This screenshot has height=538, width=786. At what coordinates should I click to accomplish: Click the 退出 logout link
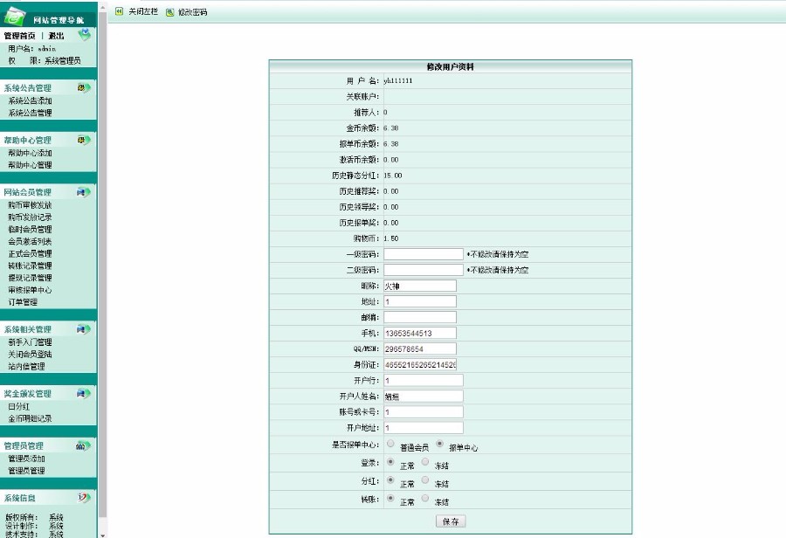tap(56, 36)
